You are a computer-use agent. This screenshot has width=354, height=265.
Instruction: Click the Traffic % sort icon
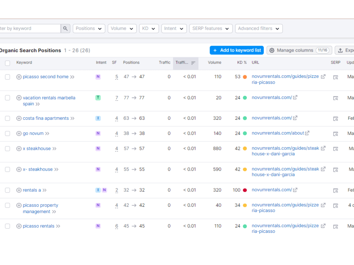193,63
